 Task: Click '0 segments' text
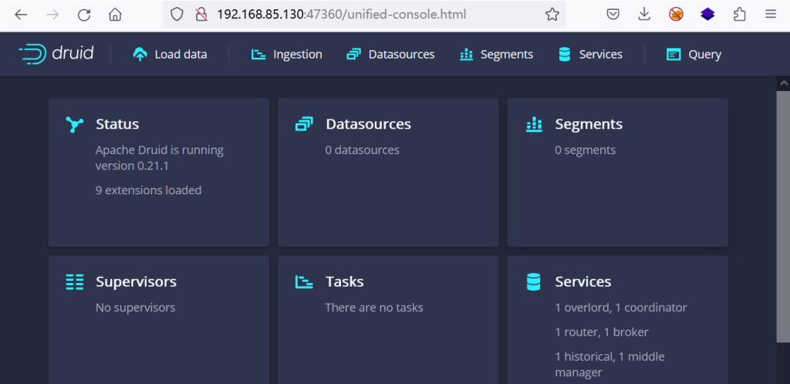(x=585, y=150)
